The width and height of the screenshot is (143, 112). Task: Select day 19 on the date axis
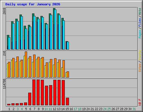(x=84, y=109)
